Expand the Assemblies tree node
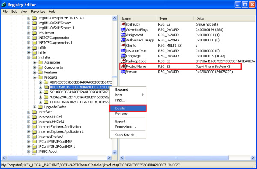Image resolution: width=257 pixels, height=169 pixels. [x=35, y=62]
